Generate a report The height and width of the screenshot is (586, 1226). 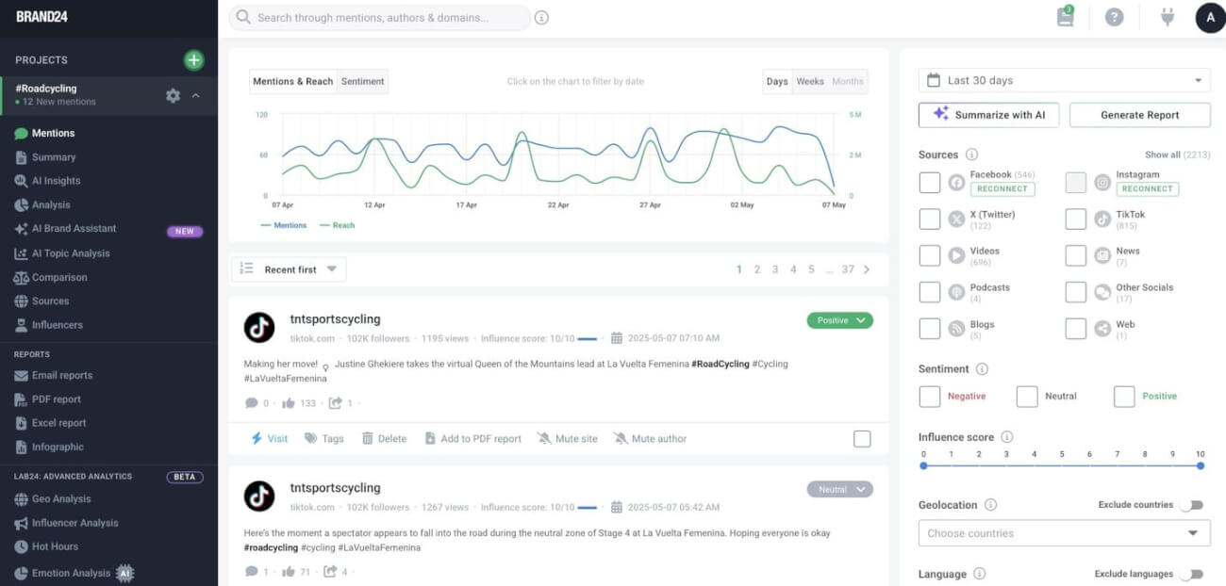pyautogui.click(x=1139, y=114)
